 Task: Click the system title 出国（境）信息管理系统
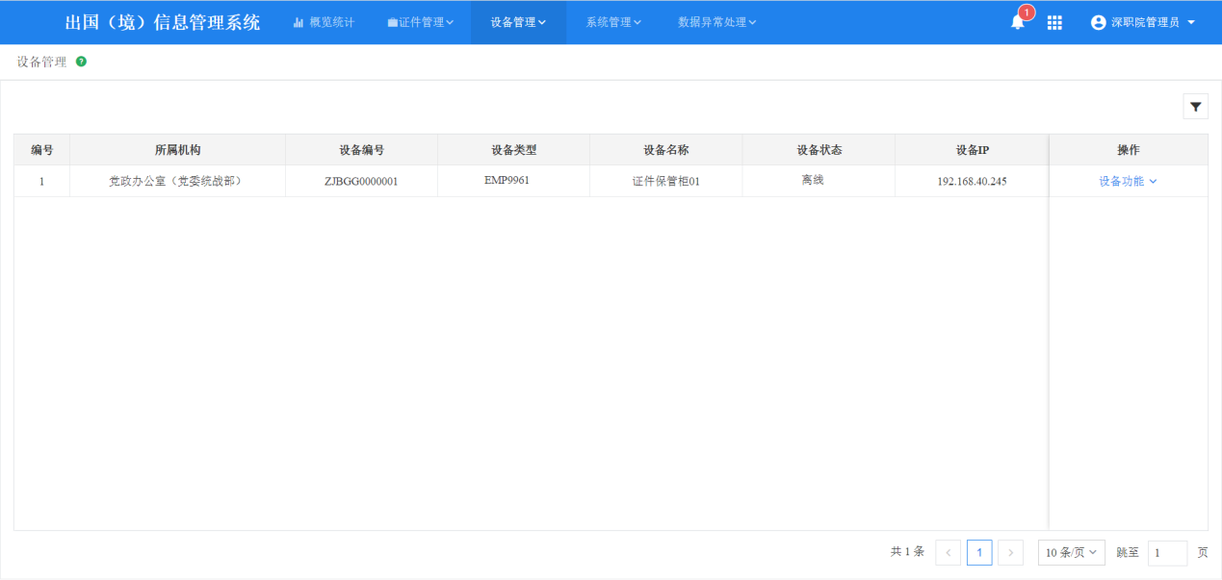(x=163, y=22)
